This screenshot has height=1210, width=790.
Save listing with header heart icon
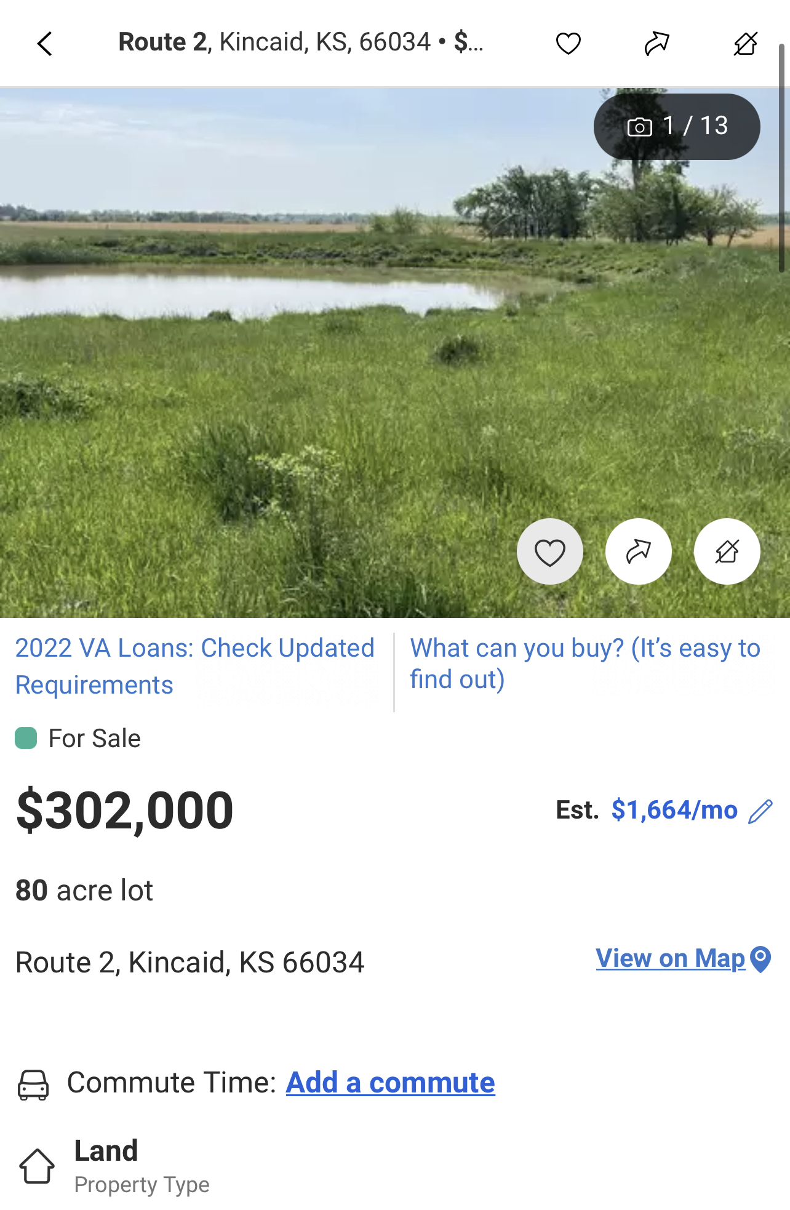[568, 44]
